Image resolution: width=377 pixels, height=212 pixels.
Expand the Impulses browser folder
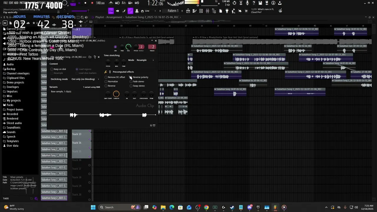coord(12,92)
